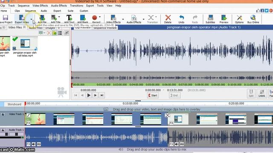The width and height of the screenshot is (273, 153).
Task: Open the Help menu
Action: [118, 6]
